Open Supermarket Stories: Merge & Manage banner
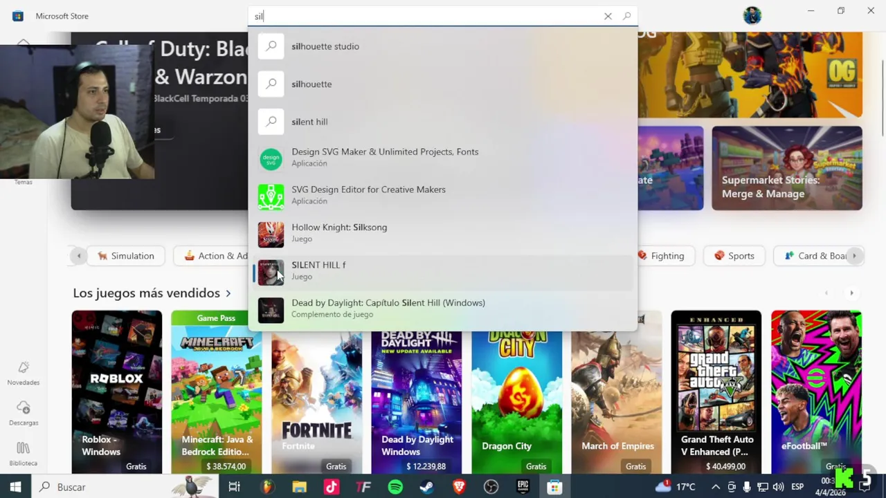 tap(787, 168)
